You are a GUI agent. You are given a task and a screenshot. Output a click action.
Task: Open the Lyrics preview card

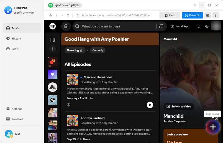191,136
